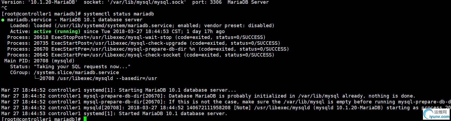Click the "vendor preset: disabled" text
The image size is (451, 121).
coord(239,26)
